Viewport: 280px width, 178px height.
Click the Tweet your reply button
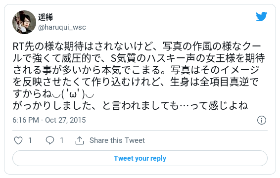tap(140, 158)
